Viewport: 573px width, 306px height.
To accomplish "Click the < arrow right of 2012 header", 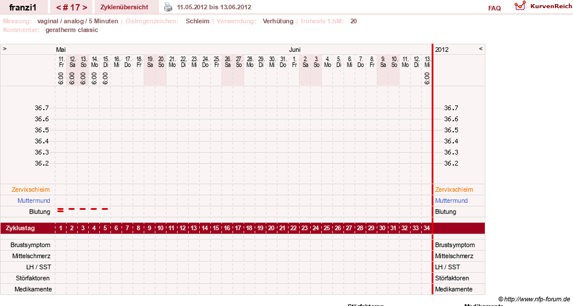I will coord(481,48).
